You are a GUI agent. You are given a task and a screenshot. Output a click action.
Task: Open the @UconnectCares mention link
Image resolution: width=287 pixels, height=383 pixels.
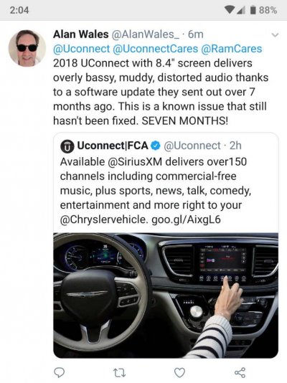point(155,49)
